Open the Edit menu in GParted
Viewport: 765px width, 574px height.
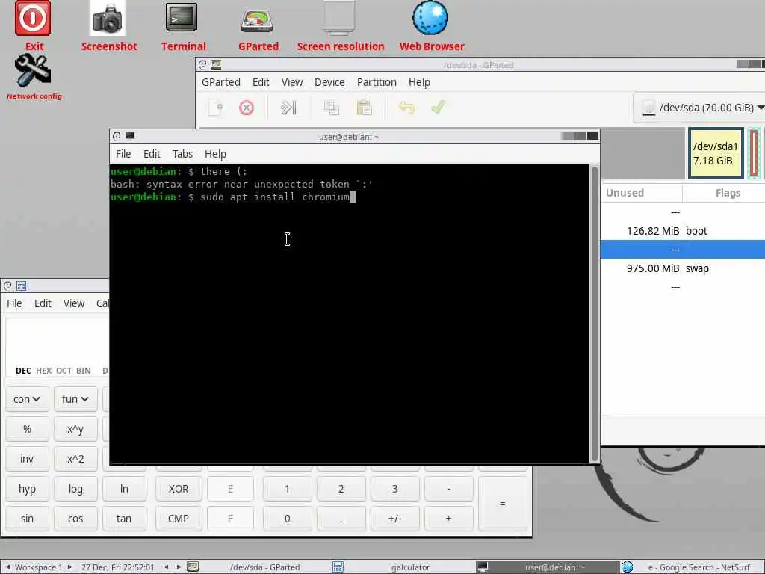click(261, 82)
